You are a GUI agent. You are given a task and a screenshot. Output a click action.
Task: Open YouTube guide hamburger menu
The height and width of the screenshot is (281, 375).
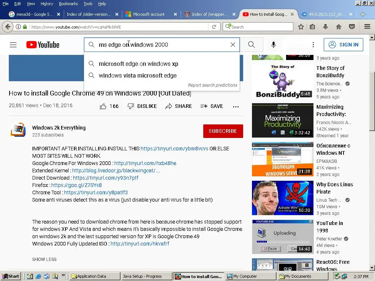(13, 45)
